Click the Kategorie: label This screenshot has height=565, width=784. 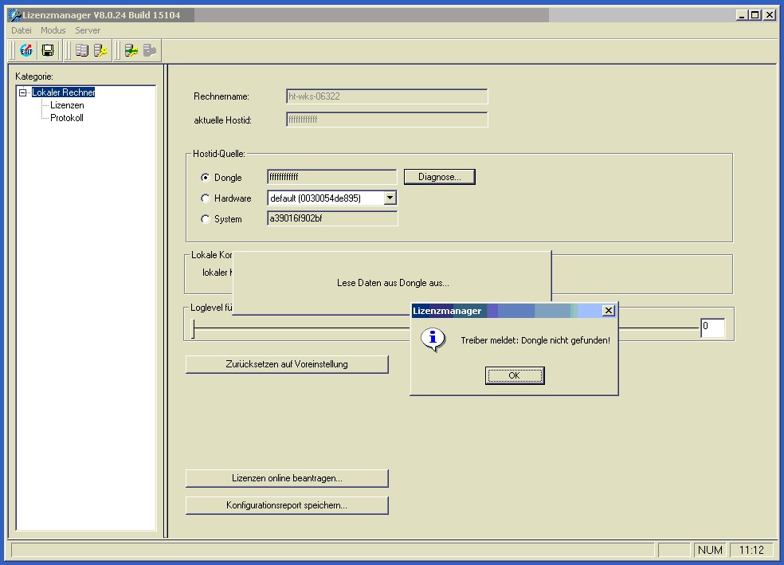(34, 77)
